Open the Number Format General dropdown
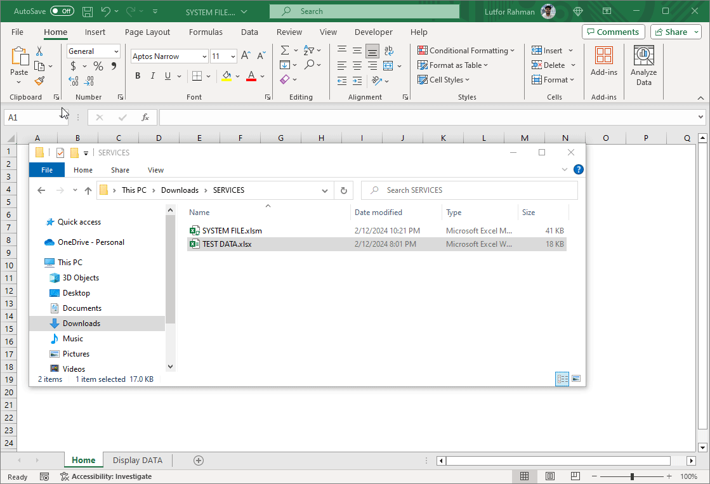Viewport: 710px width, 484px height. click(x=116, y=51)
